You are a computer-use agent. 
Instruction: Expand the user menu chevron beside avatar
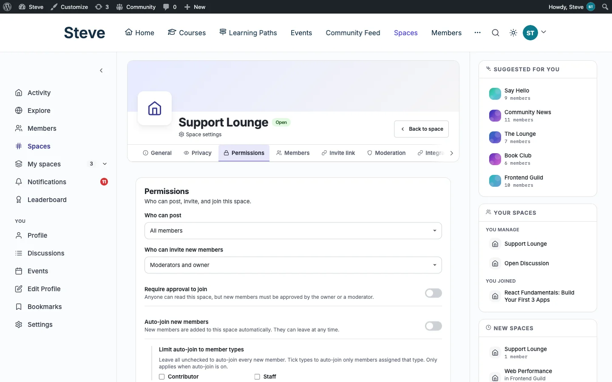[544, 32]
